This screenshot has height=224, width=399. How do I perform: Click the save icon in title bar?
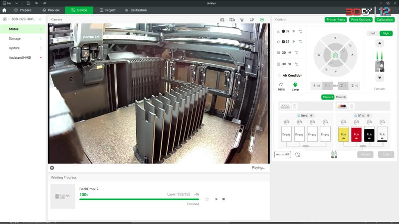[x=28, y=3]
